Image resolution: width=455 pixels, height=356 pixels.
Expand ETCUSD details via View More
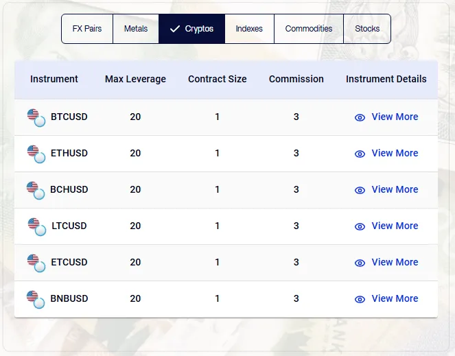coord(395,262)
